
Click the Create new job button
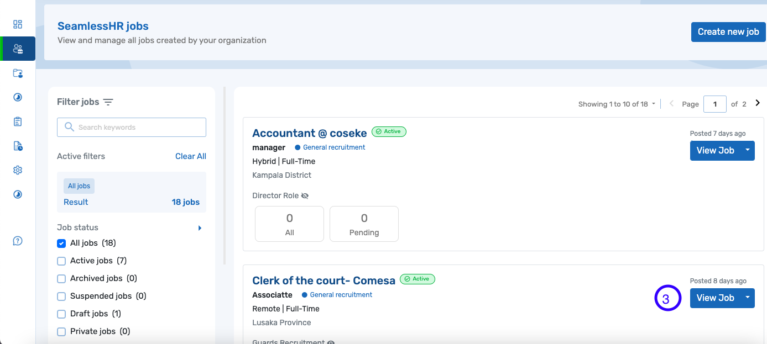pyautogui.click(x=728, y=32)
